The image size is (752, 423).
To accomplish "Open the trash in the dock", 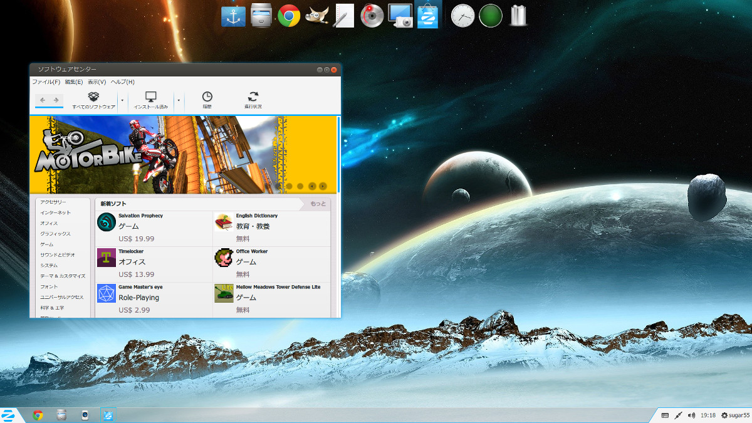I will click(518, 15).
